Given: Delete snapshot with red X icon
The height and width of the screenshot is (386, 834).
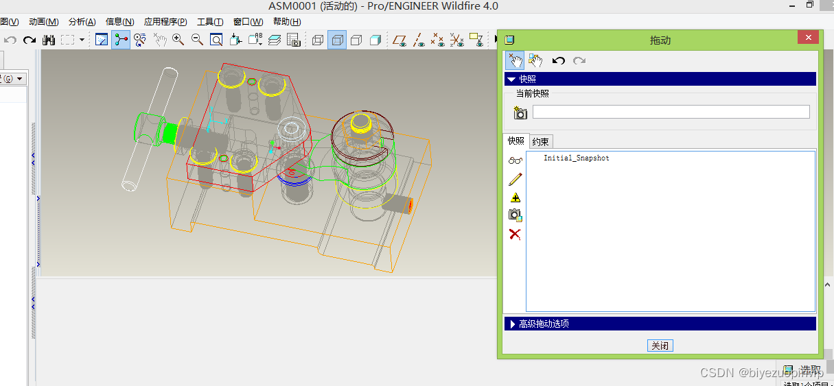Looking at the screenshot, I should pyautogui.click(x=515, y=234).
